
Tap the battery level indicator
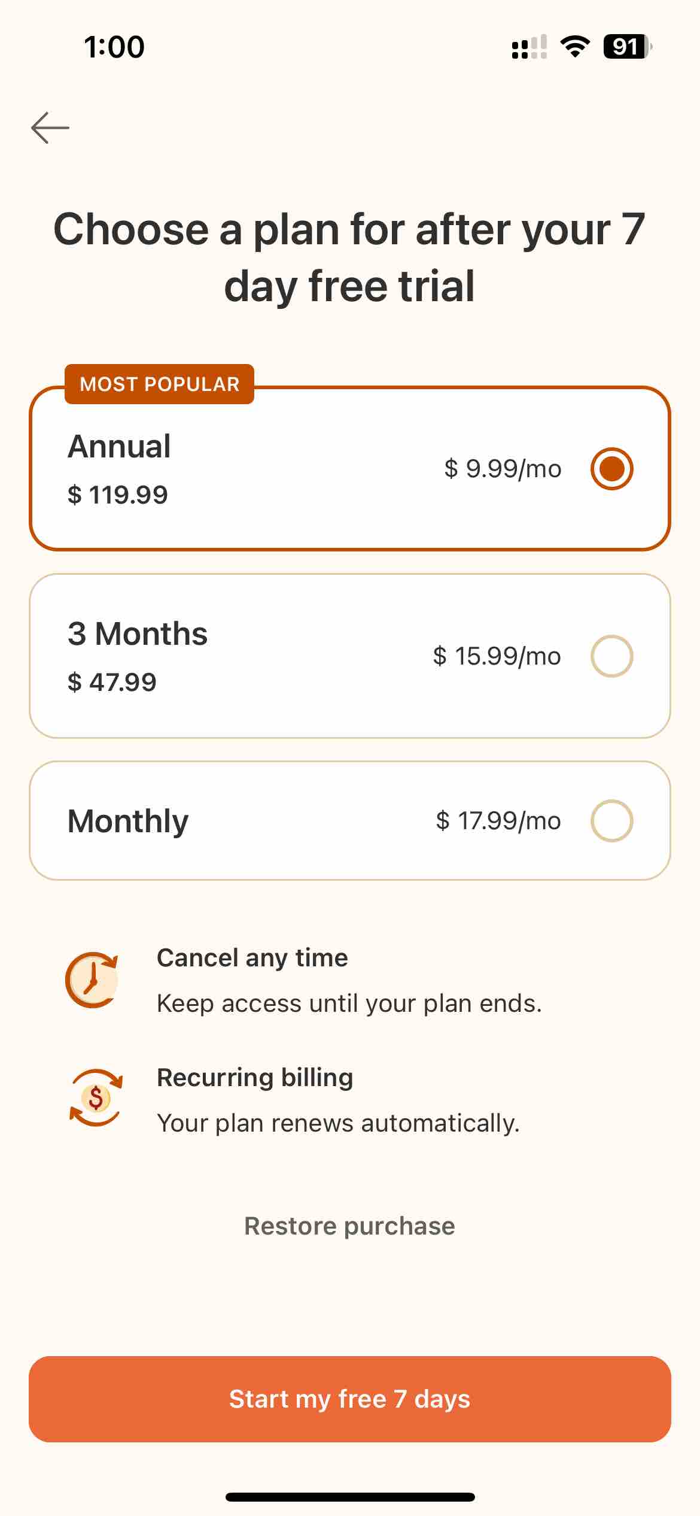tap(628, 47)
